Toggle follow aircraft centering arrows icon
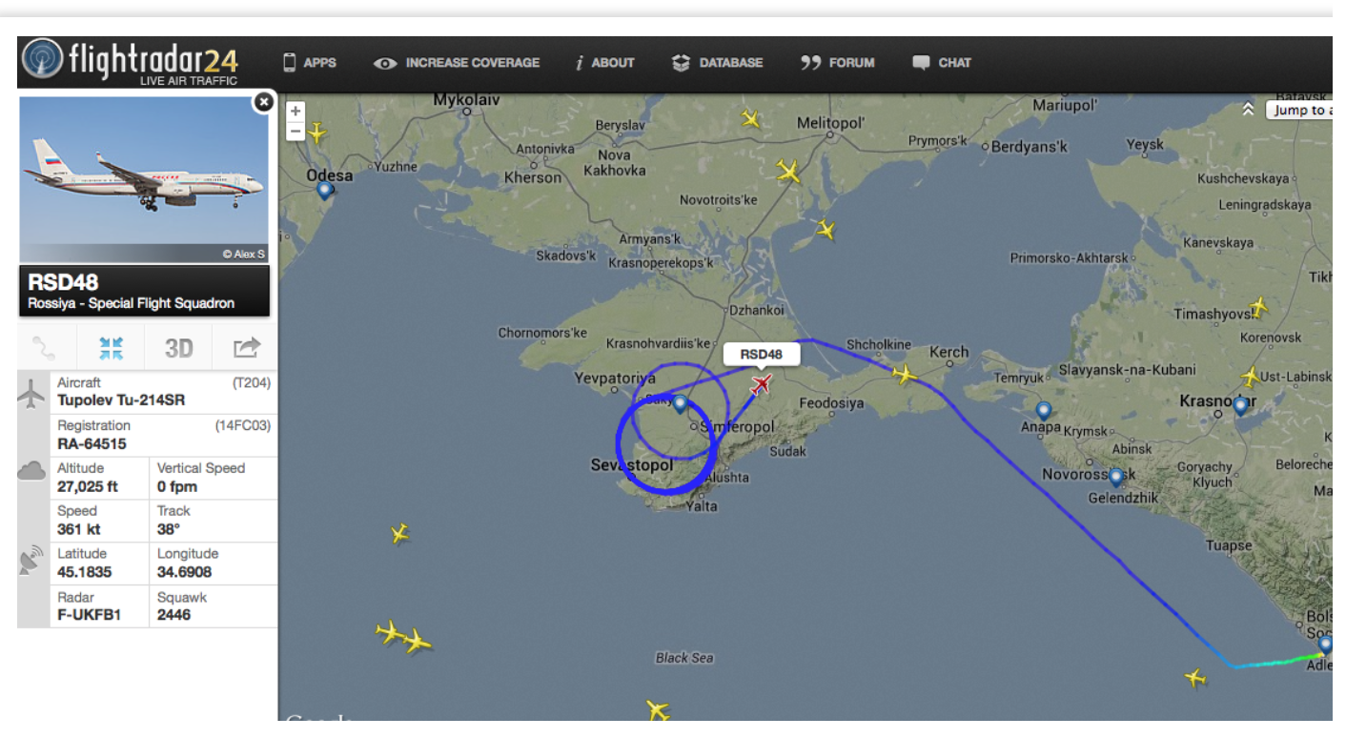Screen dimensions: 1346x738 (x=112, y=348)
